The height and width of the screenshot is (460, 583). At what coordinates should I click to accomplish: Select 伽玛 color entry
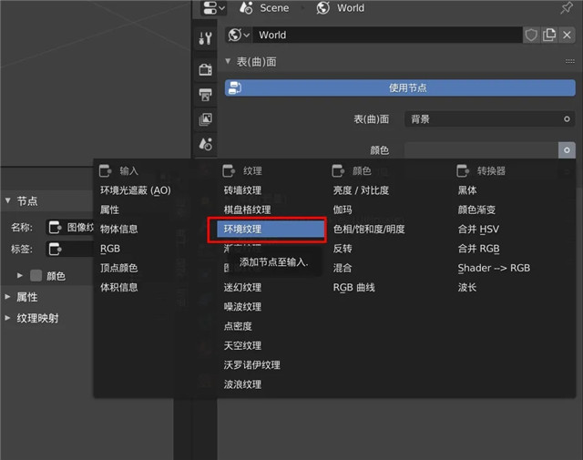(343, 210)
